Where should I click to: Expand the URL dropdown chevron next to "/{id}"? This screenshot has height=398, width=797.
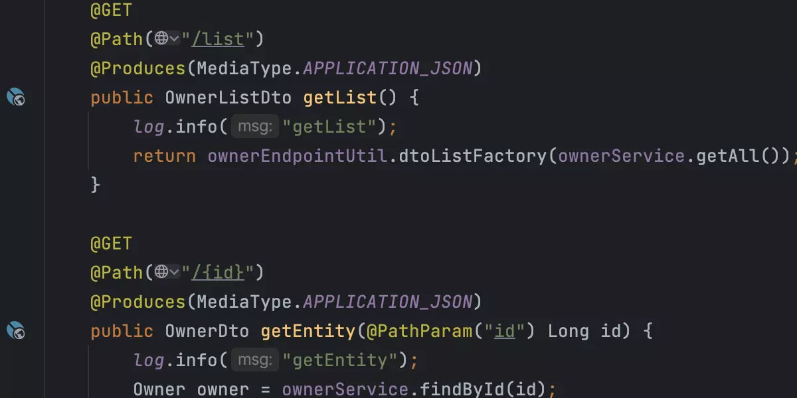click(x=175, y=273)
